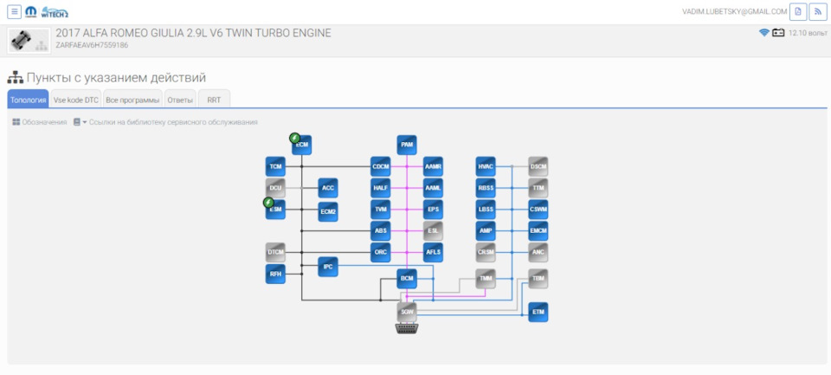831x375 pixels.
Task: Select the ABS module node
Action: (381, 230)
